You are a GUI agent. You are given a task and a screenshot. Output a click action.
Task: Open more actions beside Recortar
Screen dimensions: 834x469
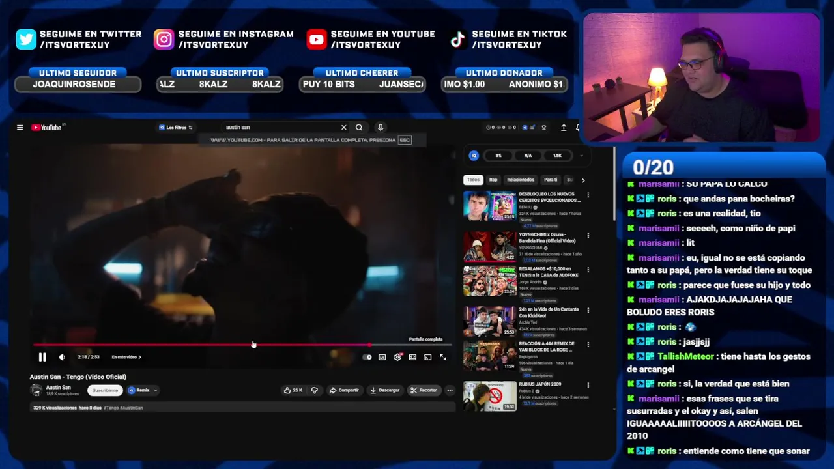point(450,390)
